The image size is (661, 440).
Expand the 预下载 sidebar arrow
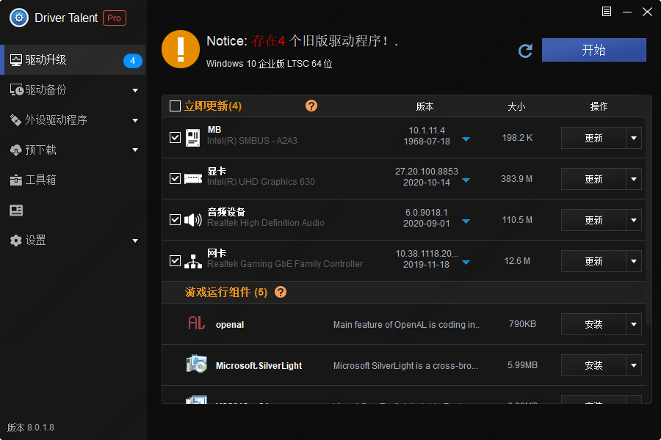(135, 150)
